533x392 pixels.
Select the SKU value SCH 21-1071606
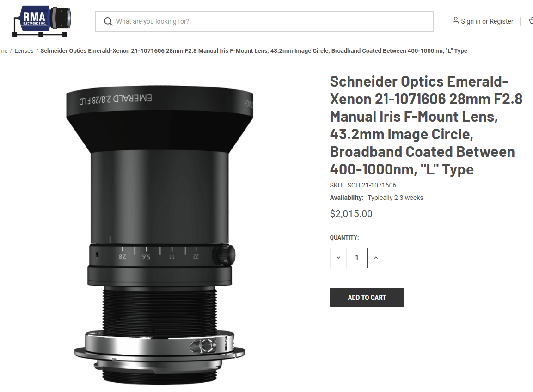tap(372, 185)
